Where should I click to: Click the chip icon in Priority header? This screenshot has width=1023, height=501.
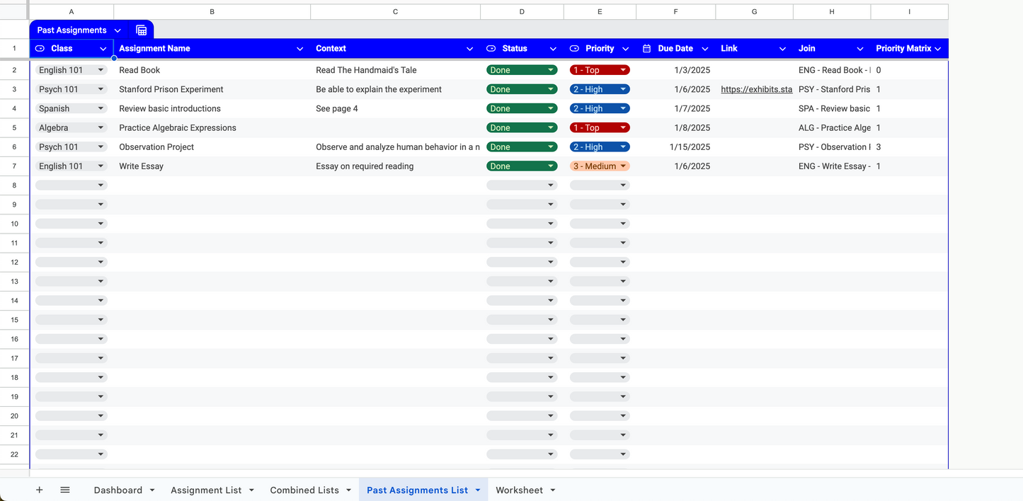point(574,49)
